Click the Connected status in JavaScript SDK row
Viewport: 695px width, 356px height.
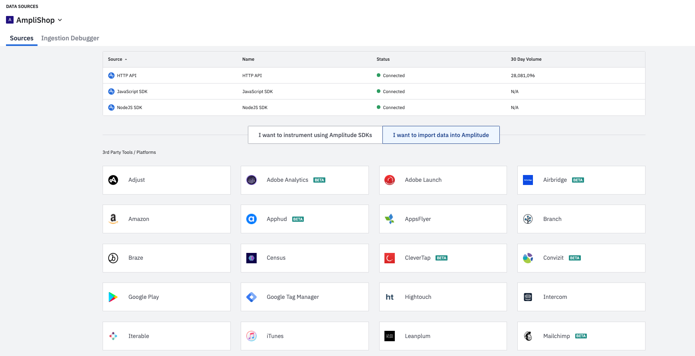[391, 91]
